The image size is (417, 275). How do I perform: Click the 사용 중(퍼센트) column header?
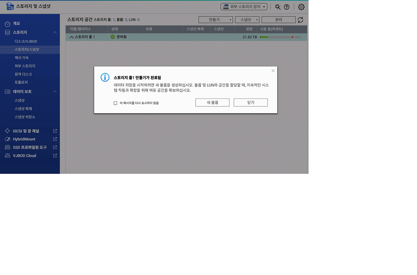click(x=282, y=29)
